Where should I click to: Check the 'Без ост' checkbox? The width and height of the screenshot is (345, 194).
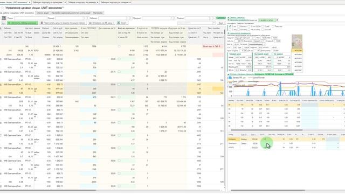tap(239, 26)
